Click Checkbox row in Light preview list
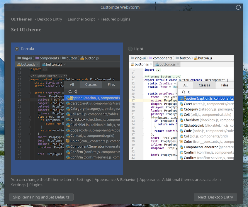This screenshot has width=248, height=207. (x=205, y=120)
